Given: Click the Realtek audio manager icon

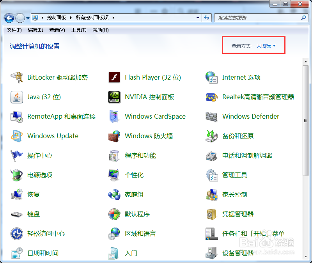Looking at the screenshot, I should [212, 97].
